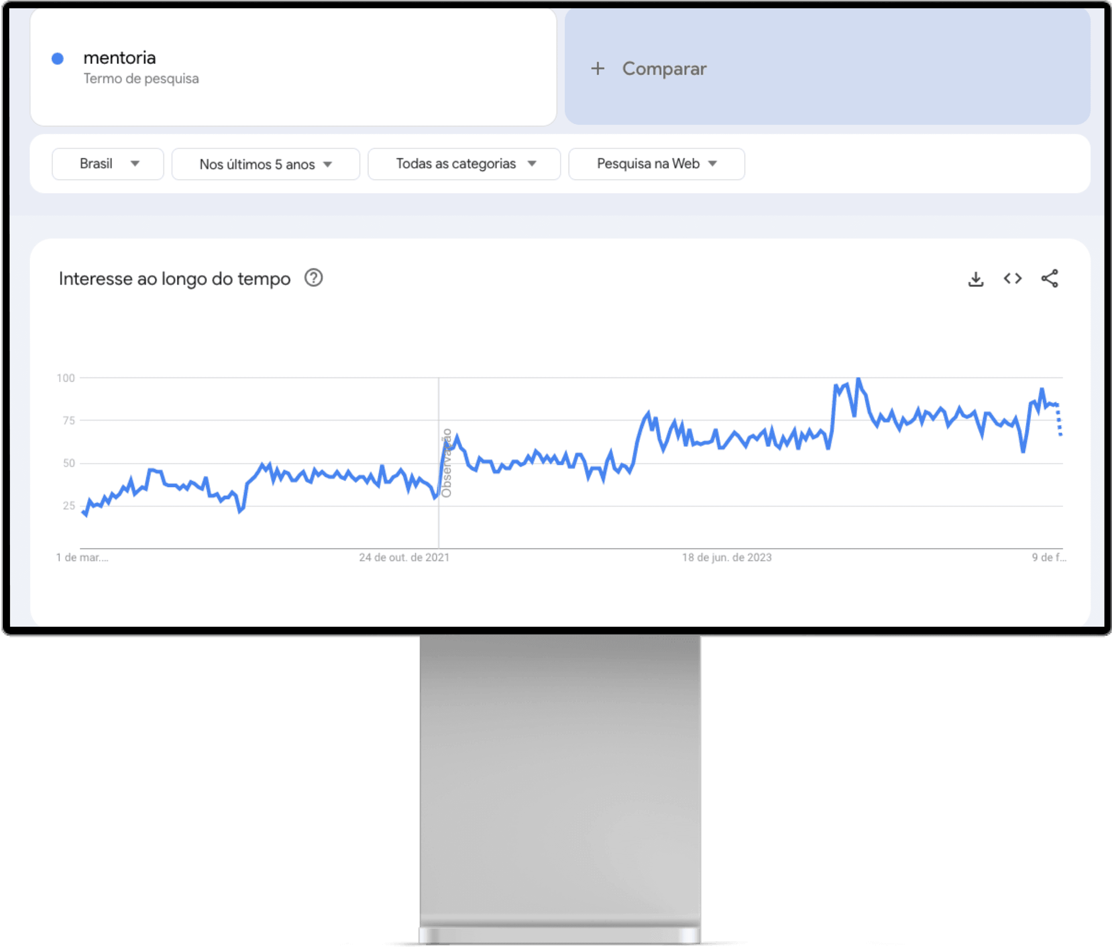The height and width of the screenshot is (952, 1112).
Task: Open the Brasil region dropdown
Action: coord(108,164)
